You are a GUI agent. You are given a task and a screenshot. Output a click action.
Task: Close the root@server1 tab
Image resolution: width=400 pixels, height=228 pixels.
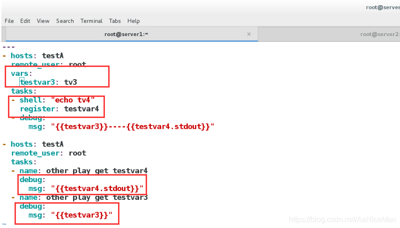coord(249,34)
